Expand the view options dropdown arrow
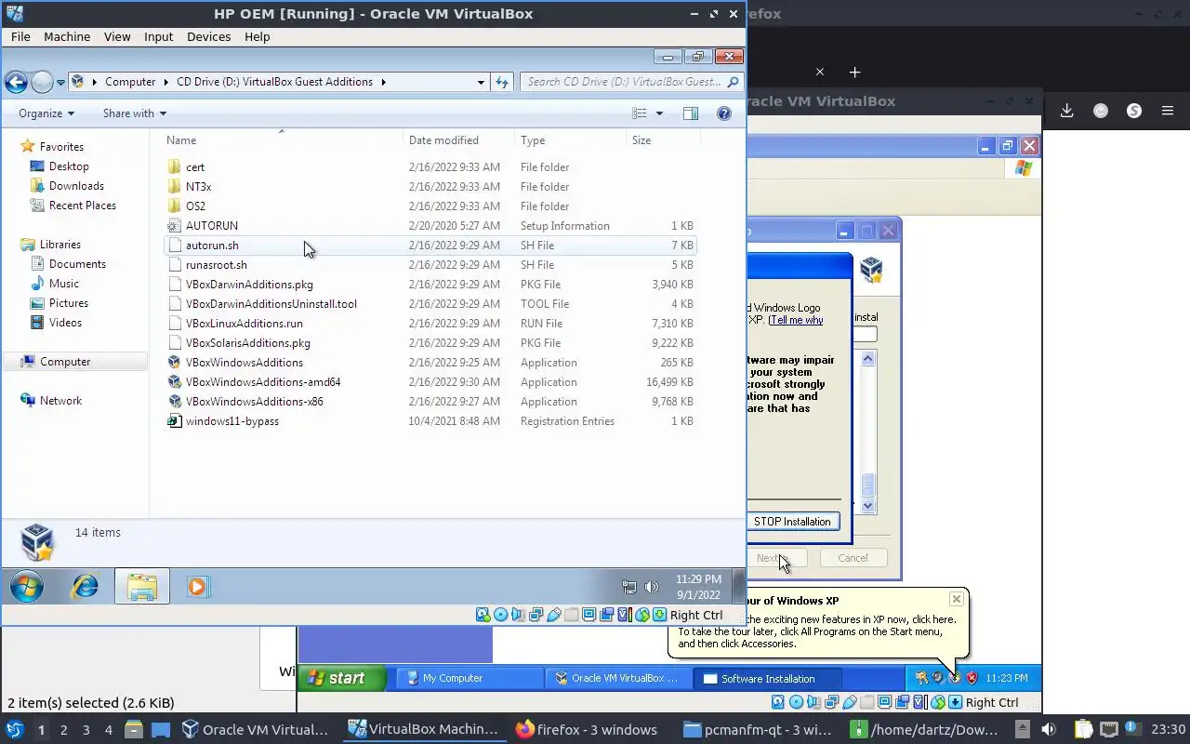Screen dimensions: 1190x744 [659, 113]
